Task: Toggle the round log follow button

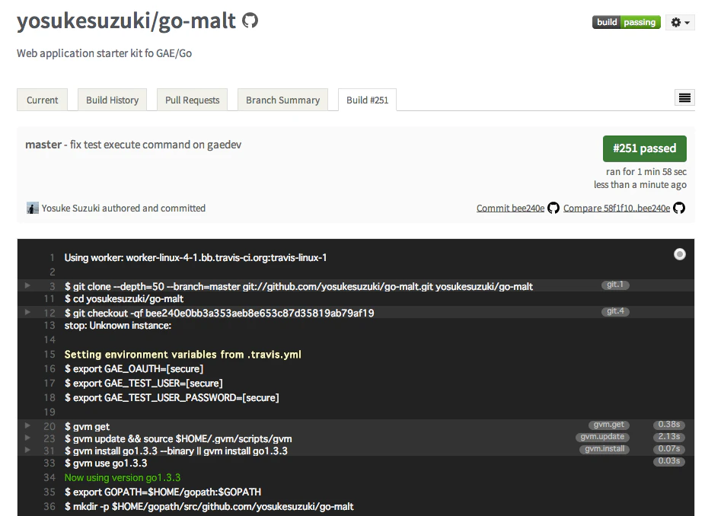Action: click(x=680, y=254)
